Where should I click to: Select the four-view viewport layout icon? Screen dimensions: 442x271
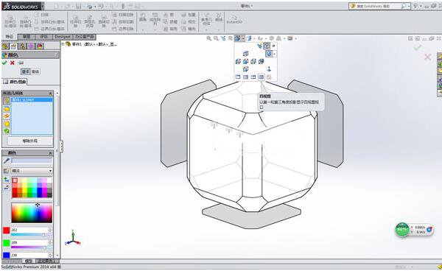[x=262, y=77]
